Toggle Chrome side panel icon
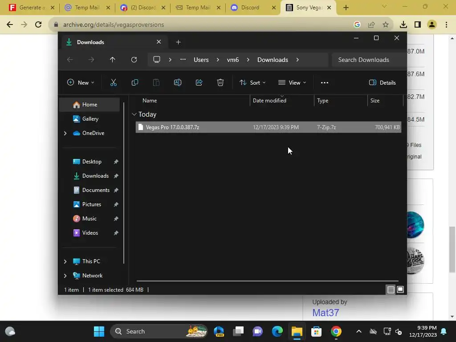The image size is (456, 342). [418, 25]
